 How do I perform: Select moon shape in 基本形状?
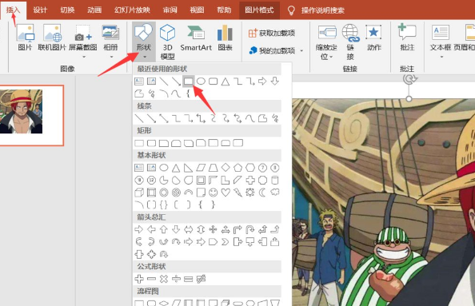coord(262,193)
